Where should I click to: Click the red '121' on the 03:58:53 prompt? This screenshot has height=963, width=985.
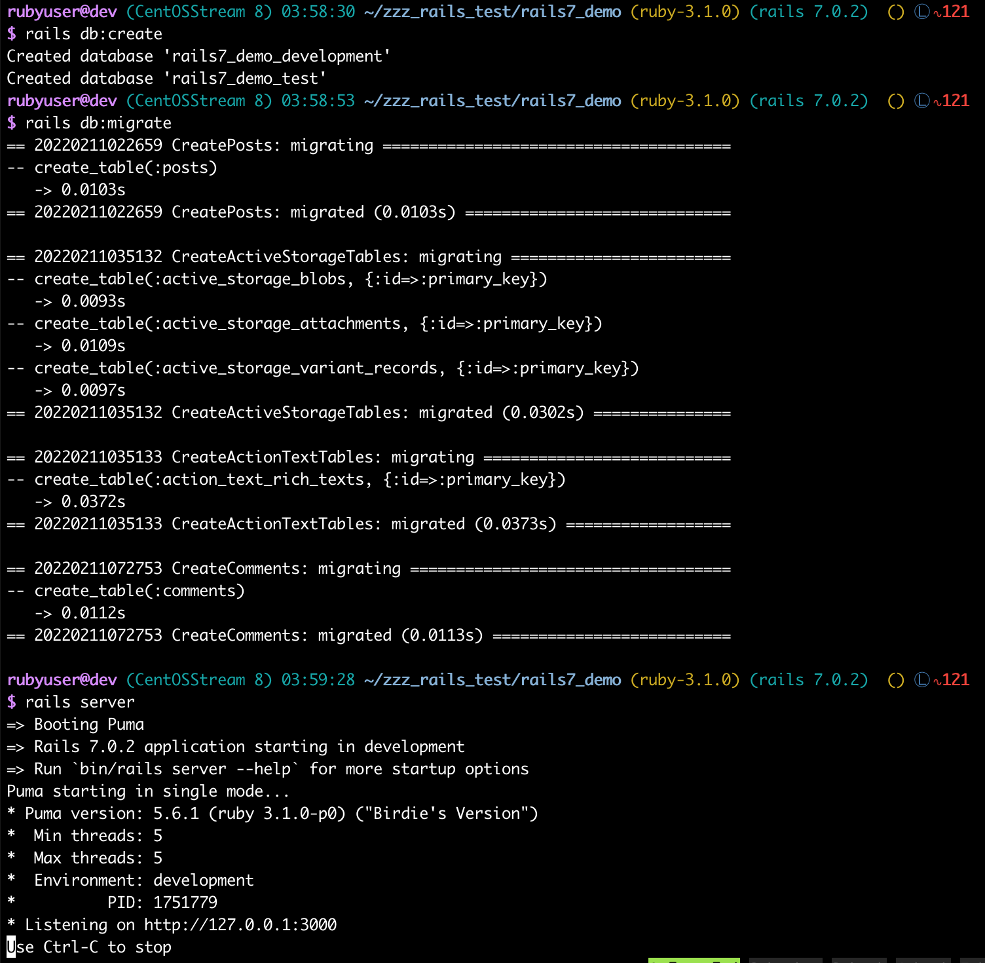(x=956, y=101)
